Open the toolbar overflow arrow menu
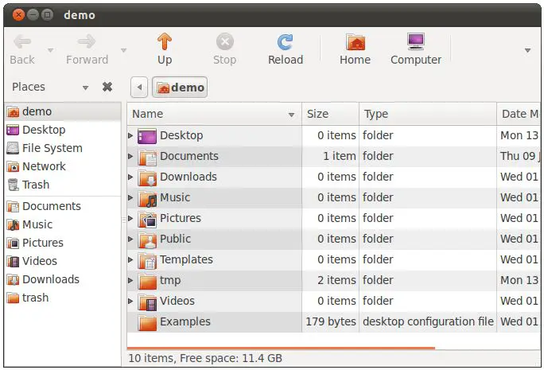The width and height of the screenshot is (544, 370). 527,50
